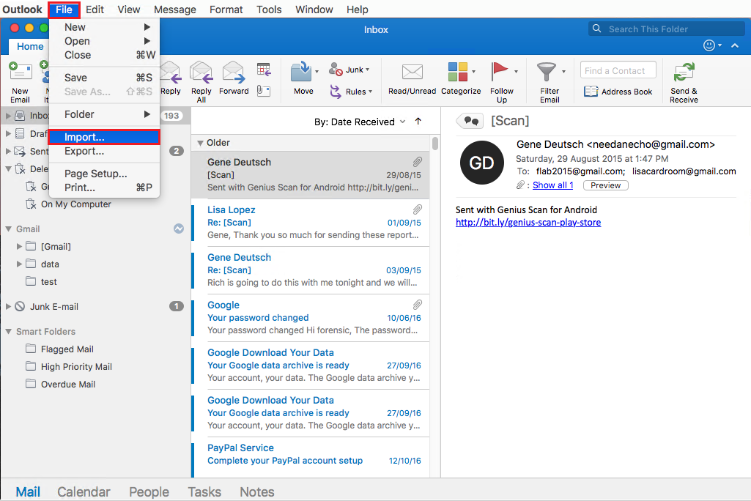Expand the [Gmail] folder

click(19, 246)
